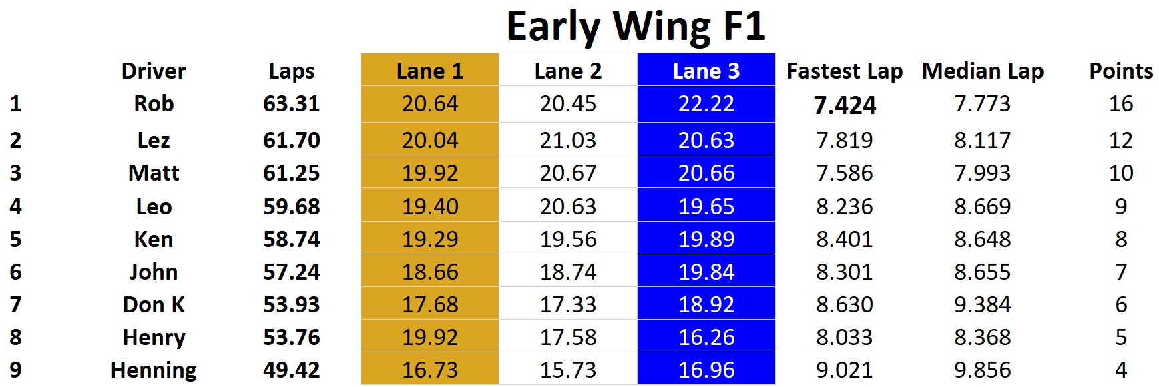Select Henning's fastest lap 9.021
Viewport: 1159px width, 387px height.
click(x=845, y=370)
